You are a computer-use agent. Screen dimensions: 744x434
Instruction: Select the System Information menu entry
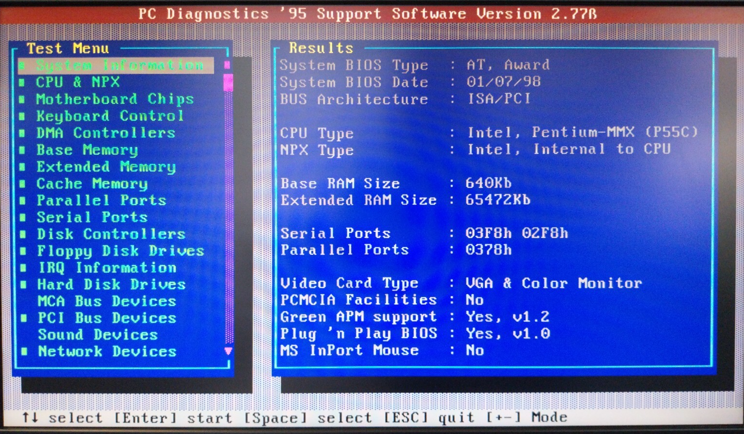[x=116, y=65]
